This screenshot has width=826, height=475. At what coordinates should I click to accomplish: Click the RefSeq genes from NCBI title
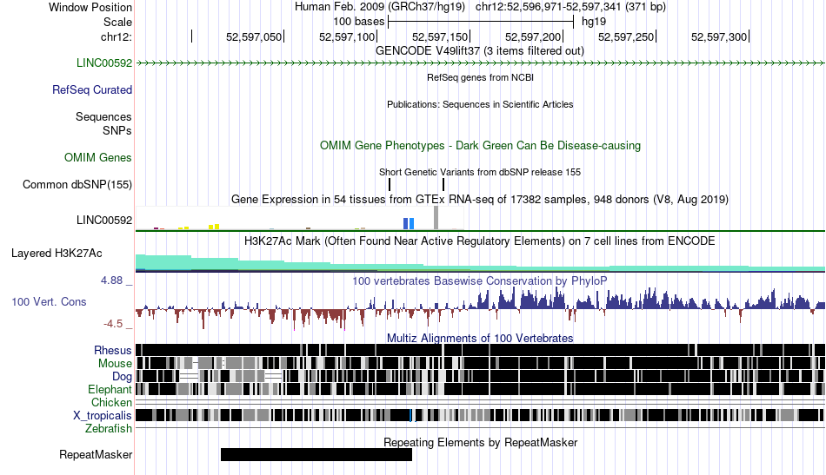point(480,77)
